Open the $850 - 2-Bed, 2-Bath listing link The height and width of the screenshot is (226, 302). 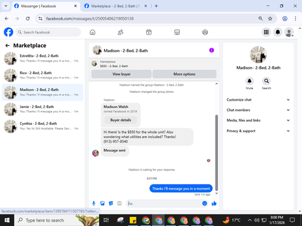[x=114, y=66]
